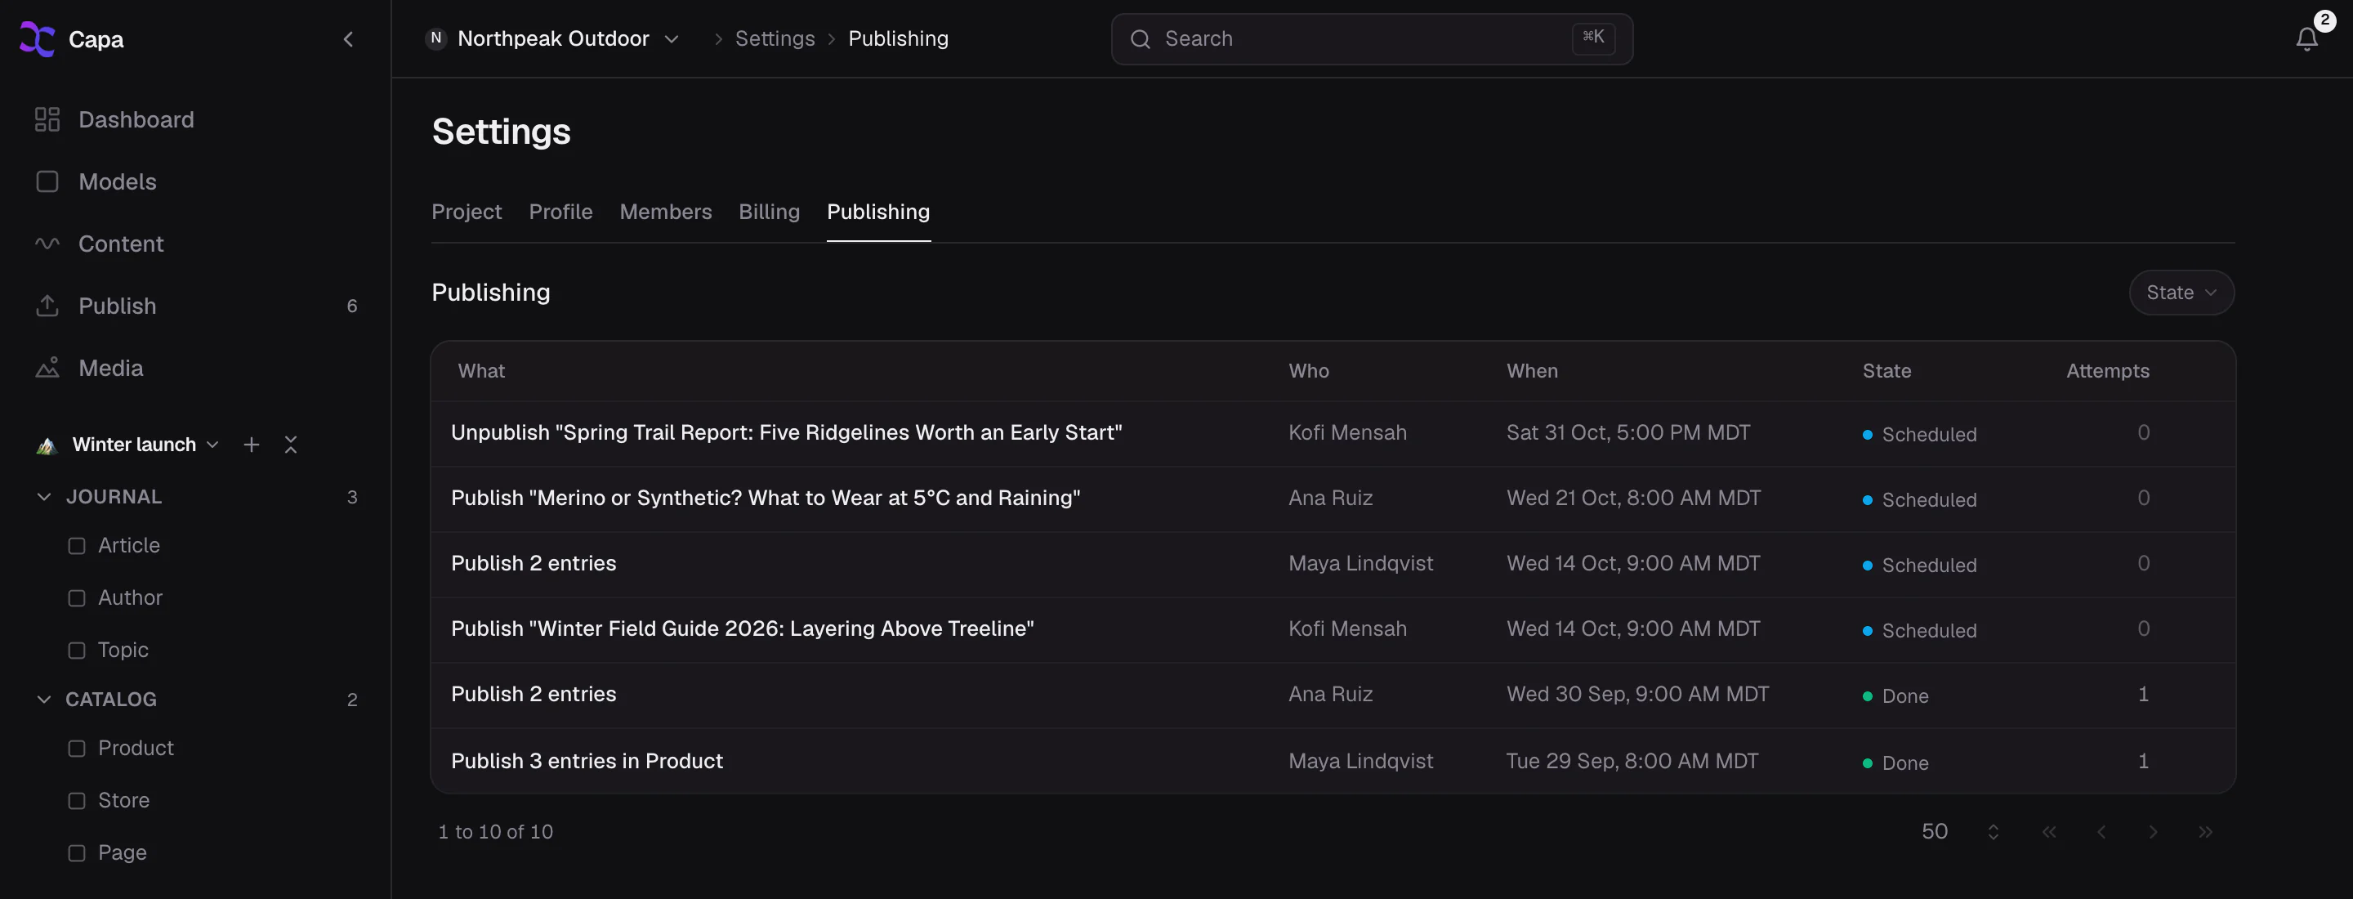Click the Settings breadcrumb link
Screen dimensions: 2353x899
775,39
